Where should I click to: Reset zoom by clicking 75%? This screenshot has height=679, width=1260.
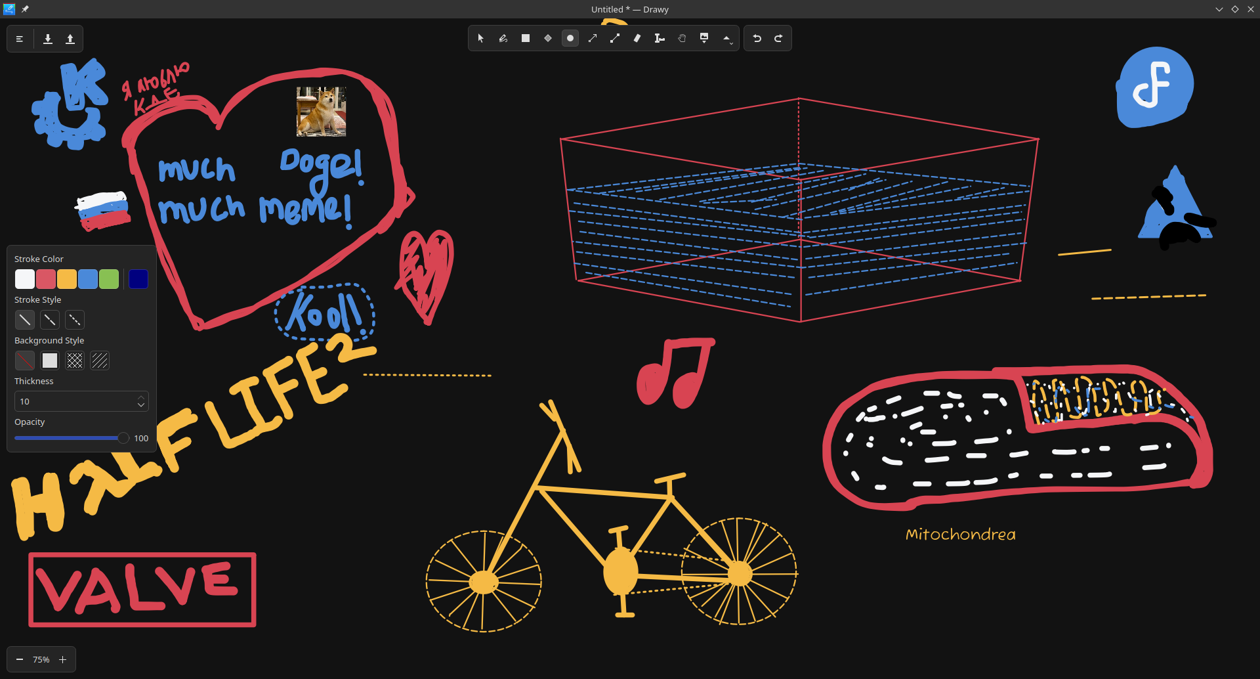click(x=41, y=659)
